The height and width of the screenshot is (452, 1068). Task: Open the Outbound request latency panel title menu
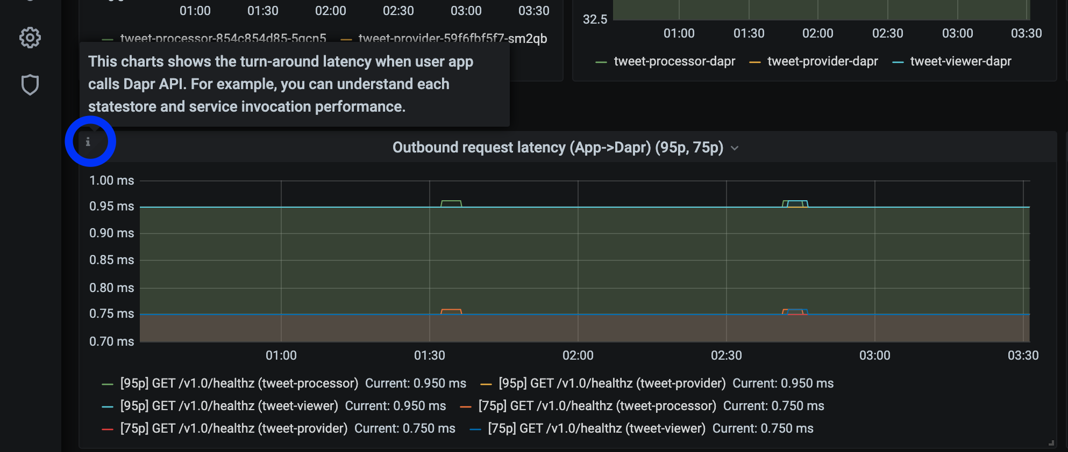[x=558, y=148]
